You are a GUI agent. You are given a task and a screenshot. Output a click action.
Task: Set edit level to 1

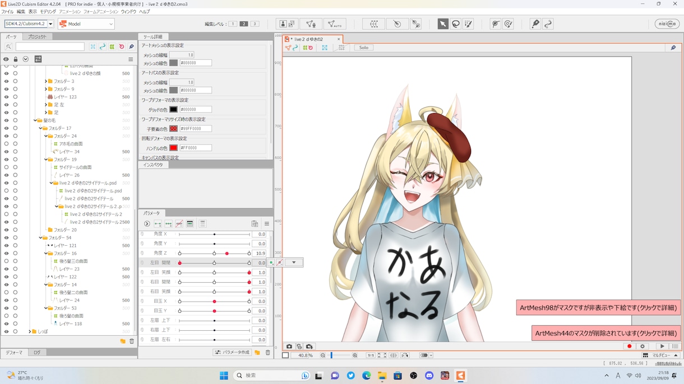tap(233, 24)
